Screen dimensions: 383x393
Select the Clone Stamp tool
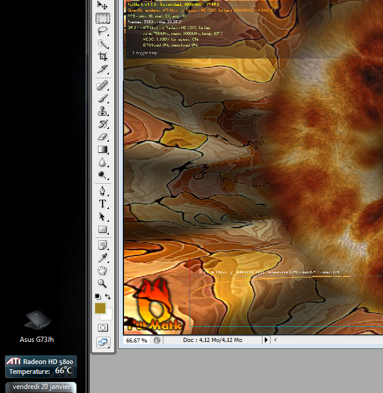tap(103, 111)
